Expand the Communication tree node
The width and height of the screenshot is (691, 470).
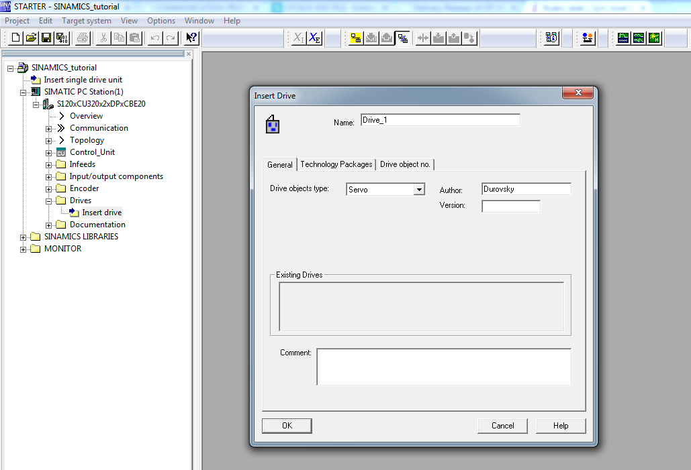(48, 129)
